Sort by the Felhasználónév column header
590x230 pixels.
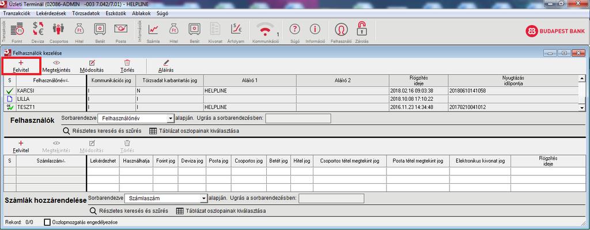(51, 81)
